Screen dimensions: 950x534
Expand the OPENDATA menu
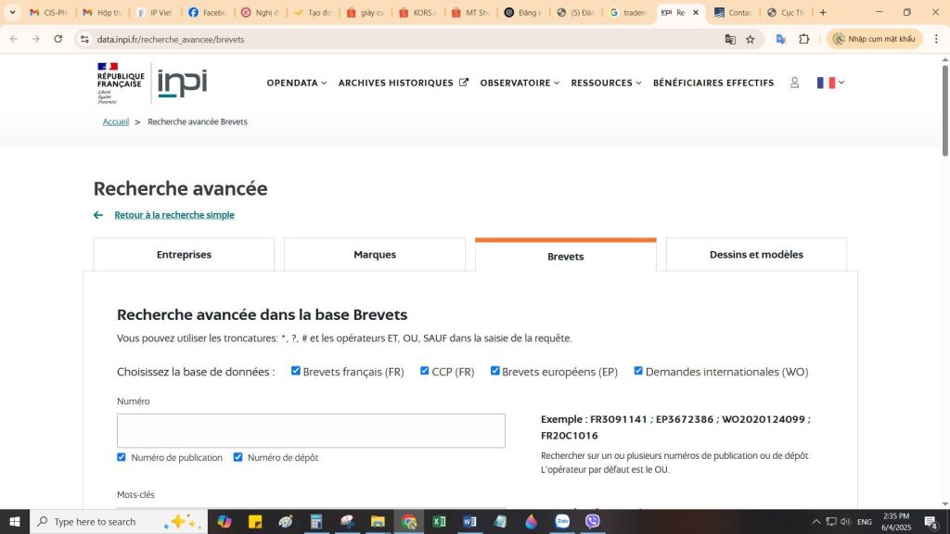pyautogui.click(x=297, y=83)
